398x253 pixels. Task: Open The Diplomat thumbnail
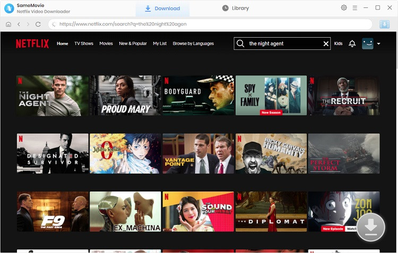click(271, 212)
